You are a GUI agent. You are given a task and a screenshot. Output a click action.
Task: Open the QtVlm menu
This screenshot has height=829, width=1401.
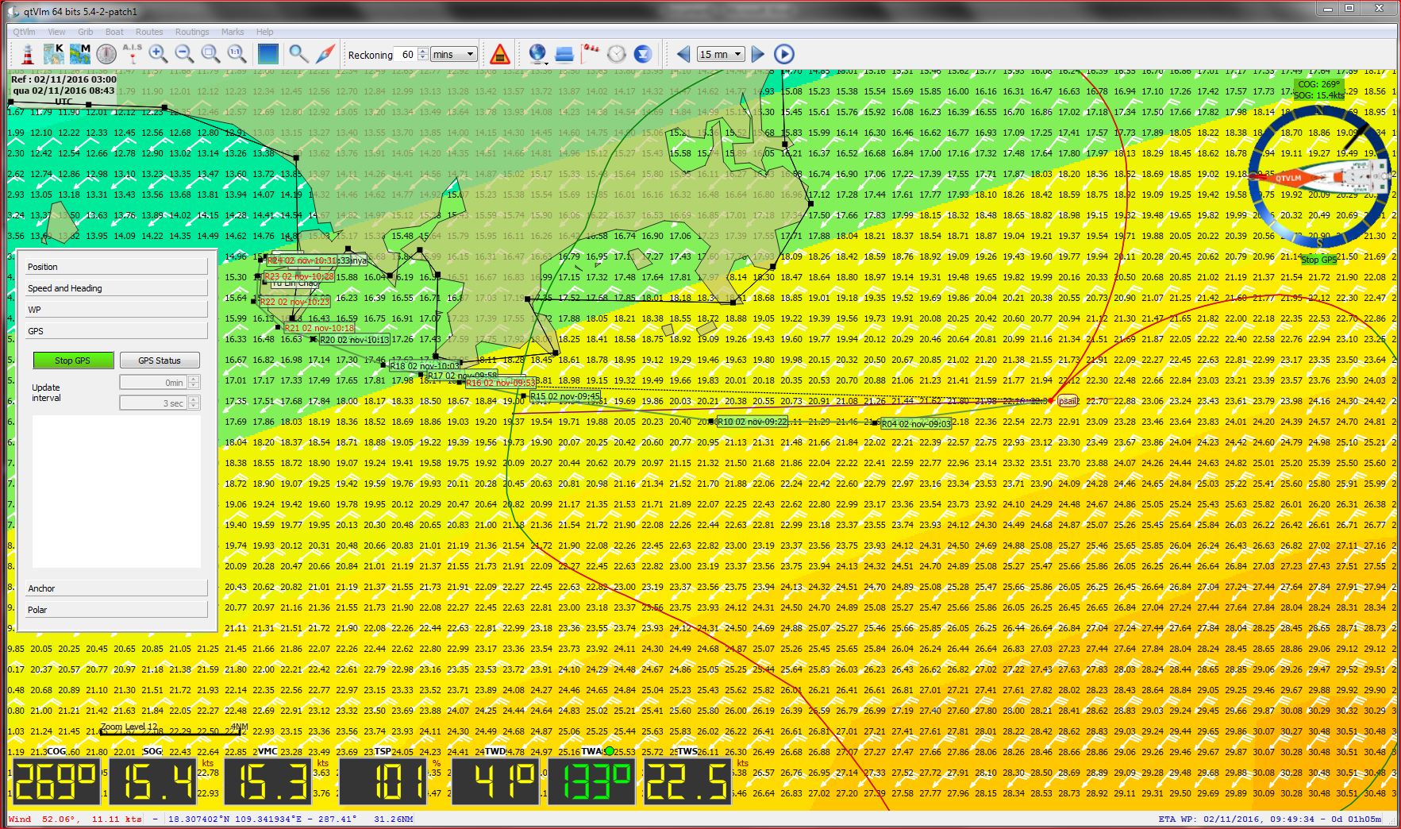pyautogui.click(x=24, y=32)
